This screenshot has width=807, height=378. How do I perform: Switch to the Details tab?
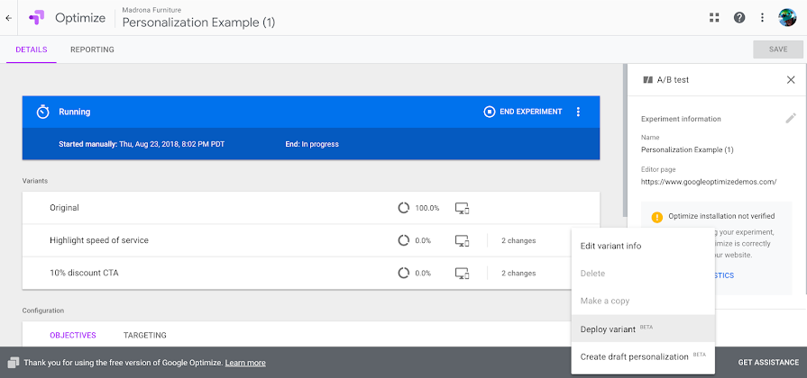[x=32, y=49]
